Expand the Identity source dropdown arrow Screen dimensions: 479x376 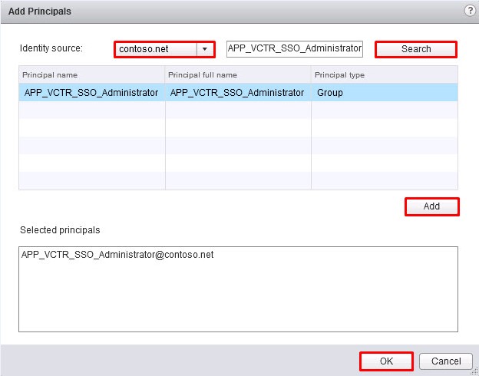(x=205, y=49)
